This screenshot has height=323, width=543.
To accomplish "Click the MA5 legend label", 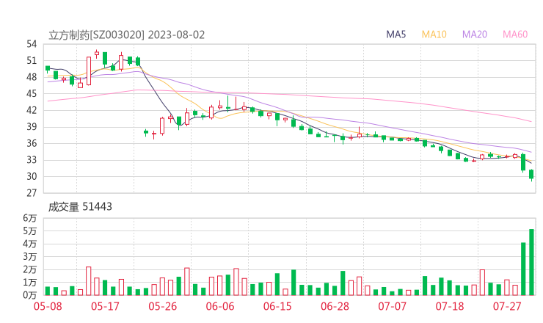I will click(x=396, y=35).
